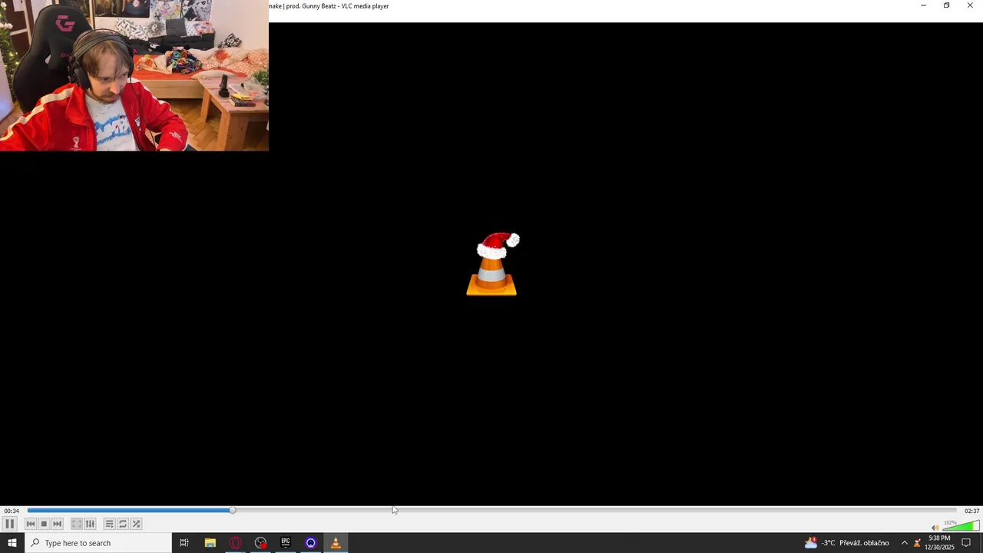
Task: Show hidden system tray icons
Action: (x=904, y=543)
